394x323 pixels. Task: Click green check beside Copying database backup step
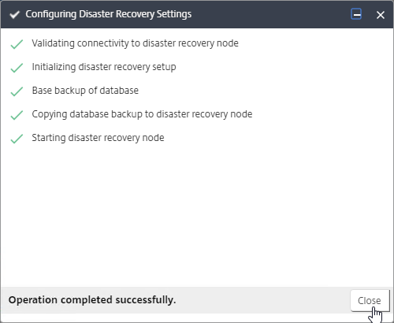click(x=17, y=115)
